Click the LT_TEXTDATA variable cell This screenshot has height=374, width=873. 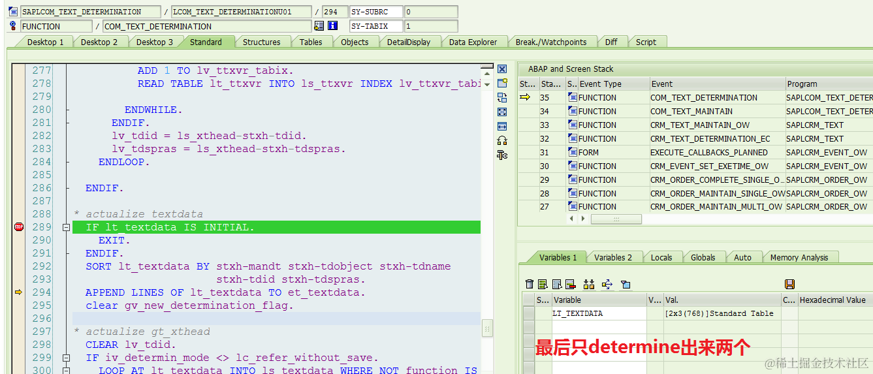pos(598,313)
